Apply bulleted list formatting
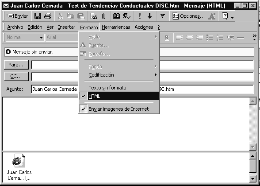Image resolution: width=260 pixels, height=186 pixels. [x=210, y=38]
